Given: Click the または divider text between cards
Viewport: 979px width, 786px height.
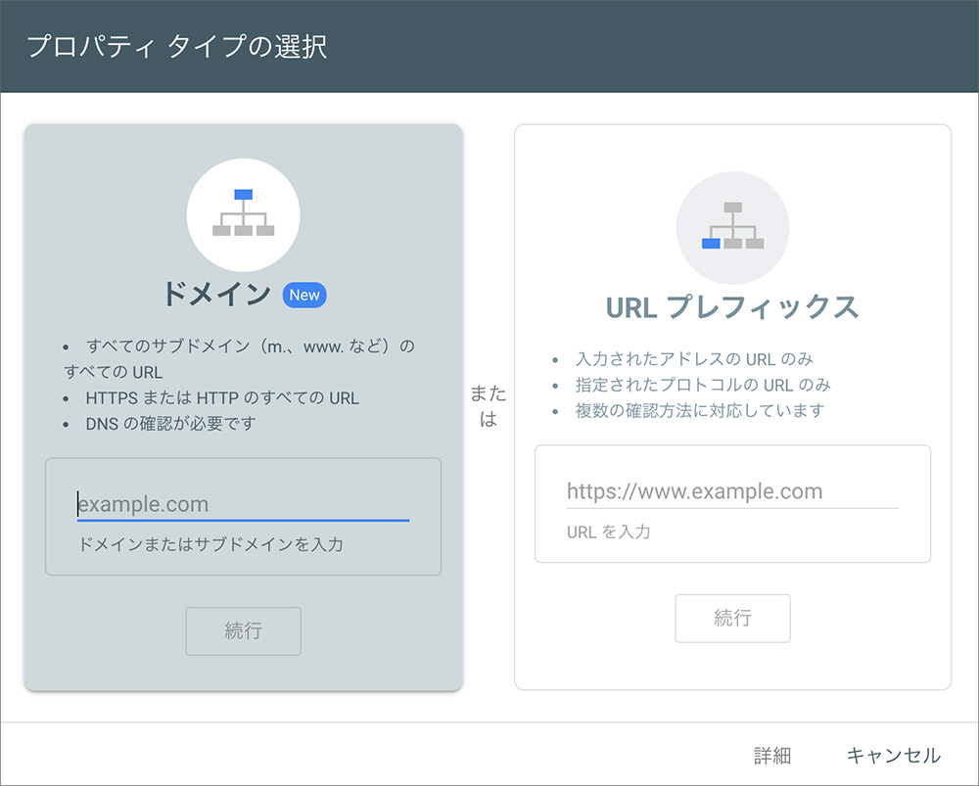Looking at the screenshot, I should coord(489,407).
